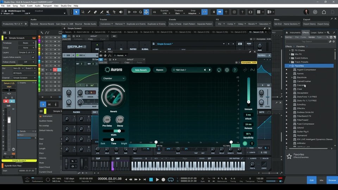
Task: Toggle monitor button on channel strip
Action: pyautogui.click(x=12, y=101)
